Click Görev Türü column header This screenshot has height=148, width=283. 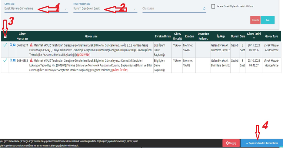(271, 36)
